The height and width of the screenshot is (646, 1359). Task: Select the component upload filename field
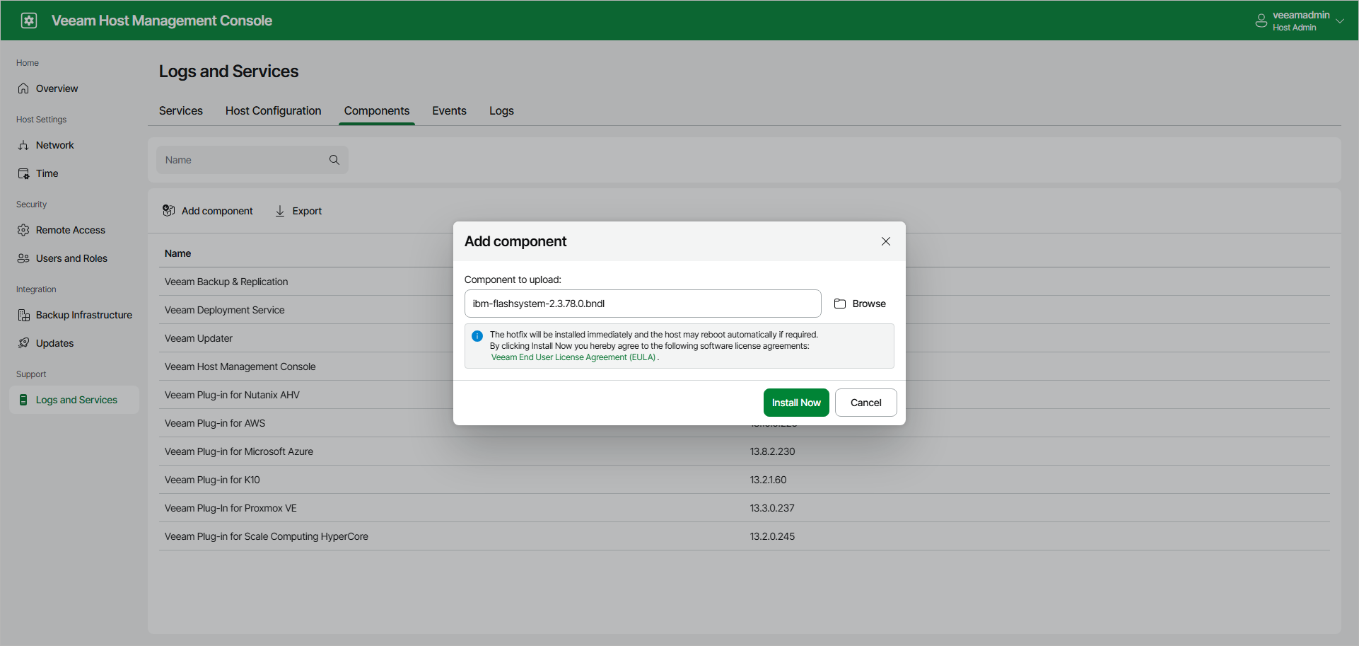coord(642,303)
